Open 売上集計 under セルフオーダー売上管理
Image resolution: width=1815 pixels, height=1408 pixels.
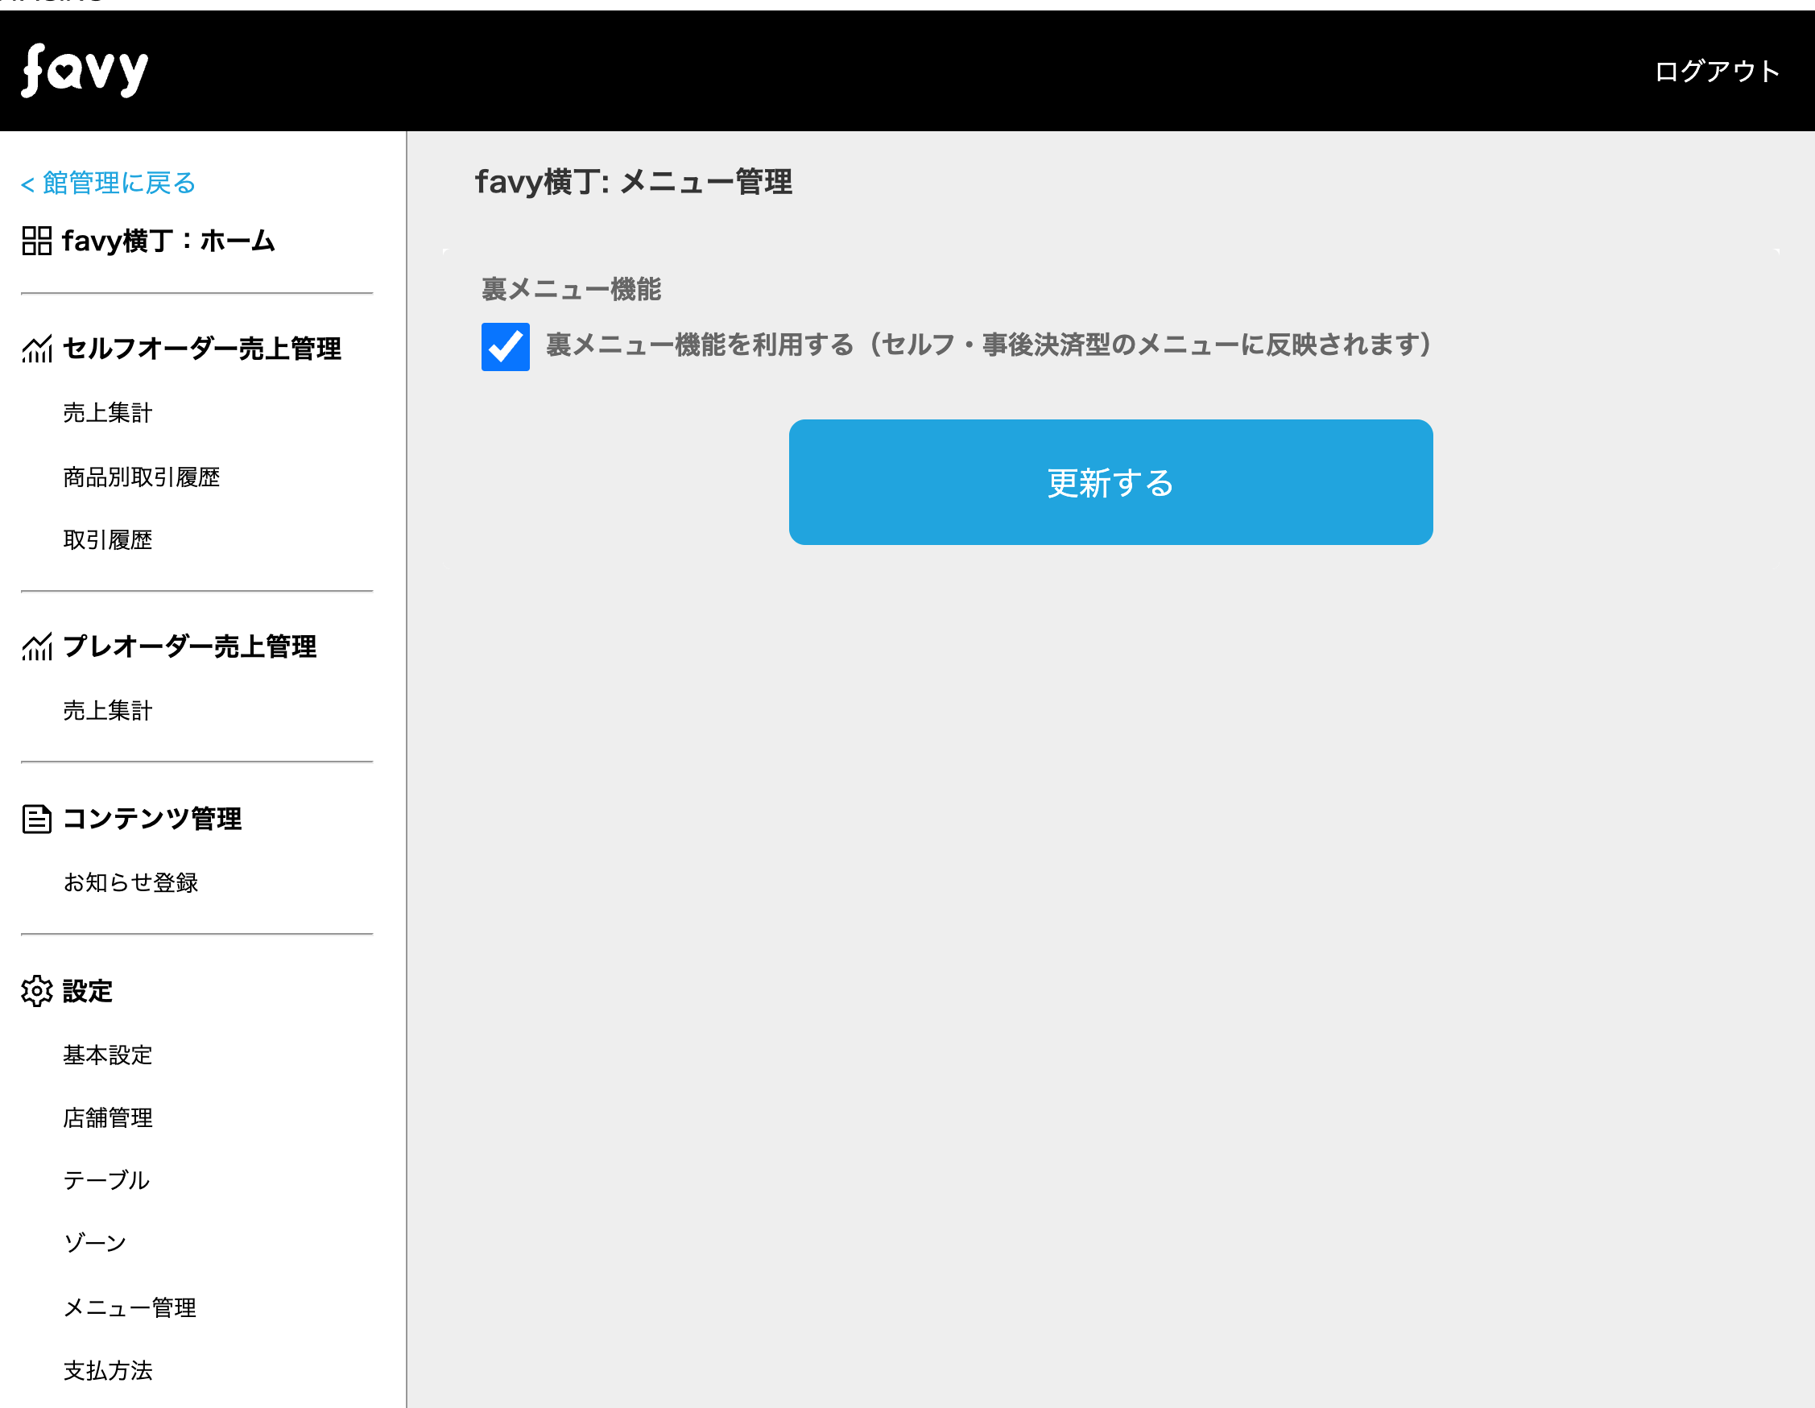(x=108, y=413)
